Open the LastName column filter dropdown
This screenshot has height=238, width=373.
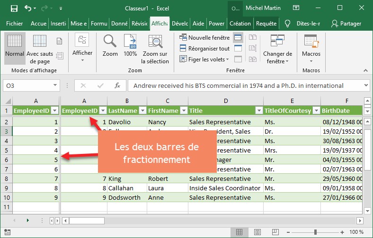[142, 110]
